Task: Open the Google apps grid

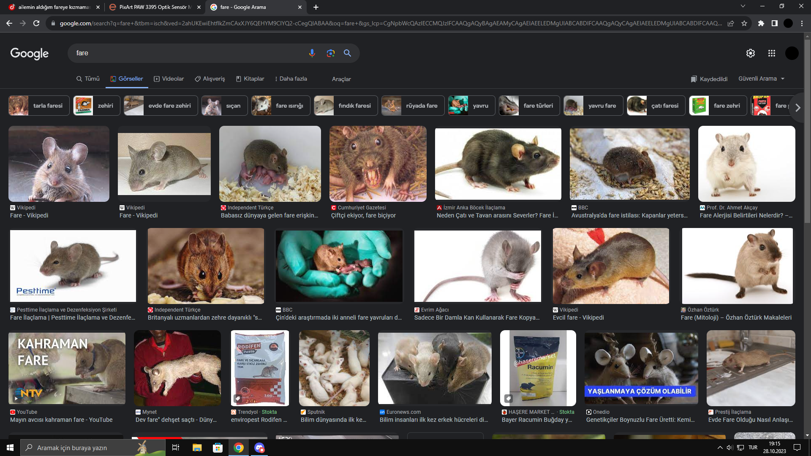Action: coord(772,53)
